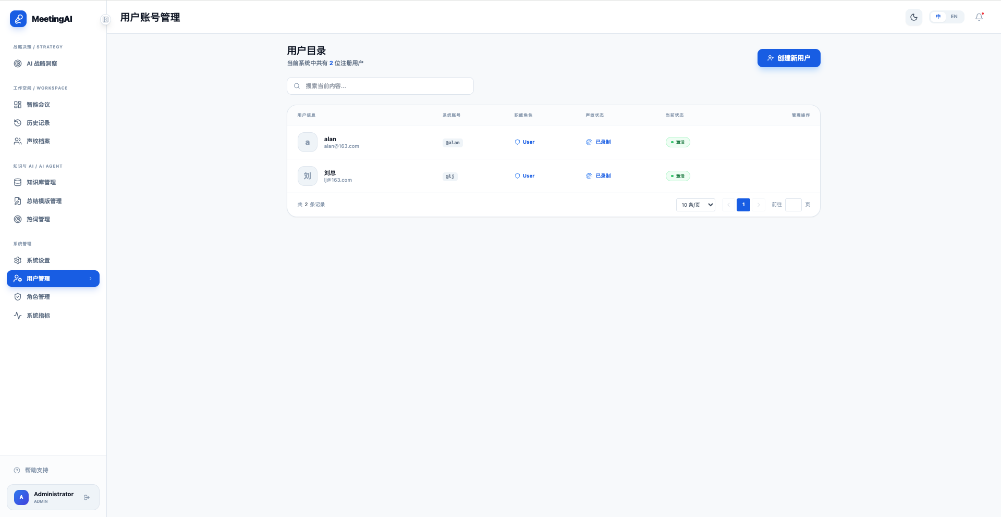Click alan's avatar thumbnail

[x=307, y=142]
